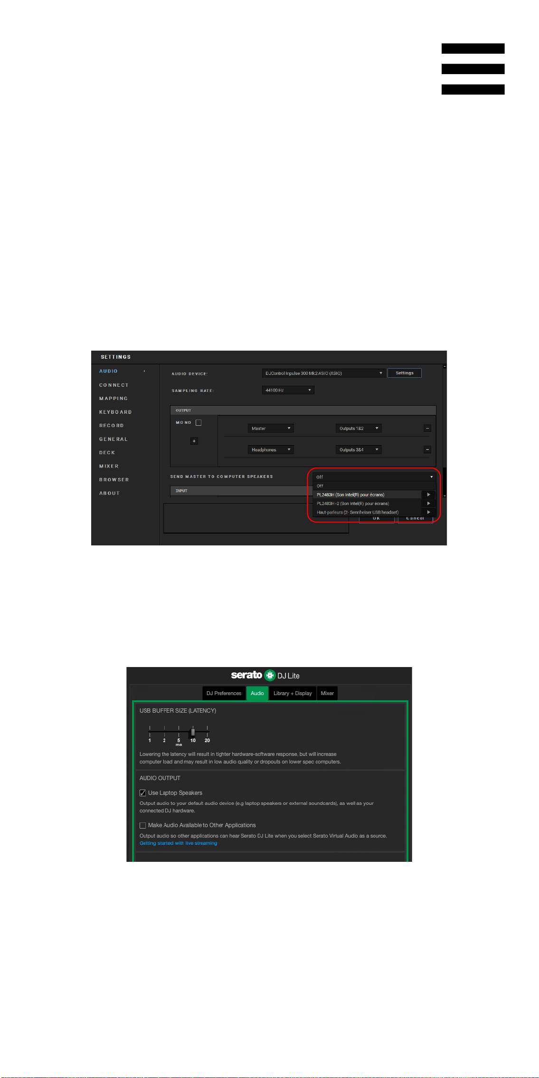Remove Headphones output with minus icon
This screenshot has width=539, height=1078.
(x=427, y=449)
